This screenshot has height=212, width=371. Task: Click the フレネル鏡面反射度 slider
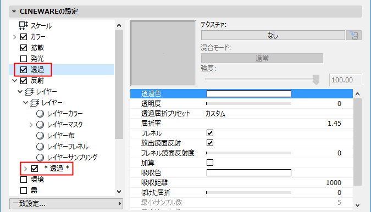pos(248,153)
